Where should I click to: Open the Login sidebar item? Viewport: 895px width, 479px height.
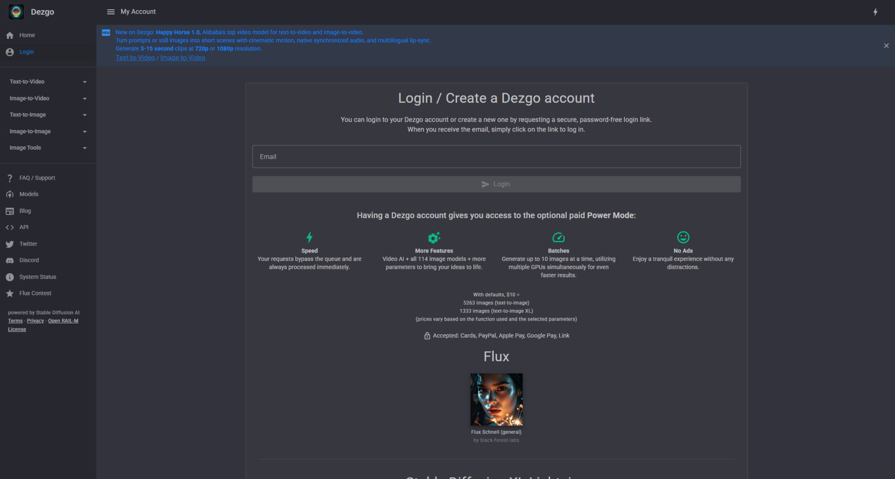tap(48, 52)
